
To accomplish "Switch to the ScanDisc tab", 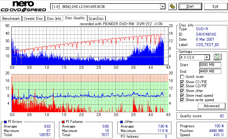I will tap(96, 19).
